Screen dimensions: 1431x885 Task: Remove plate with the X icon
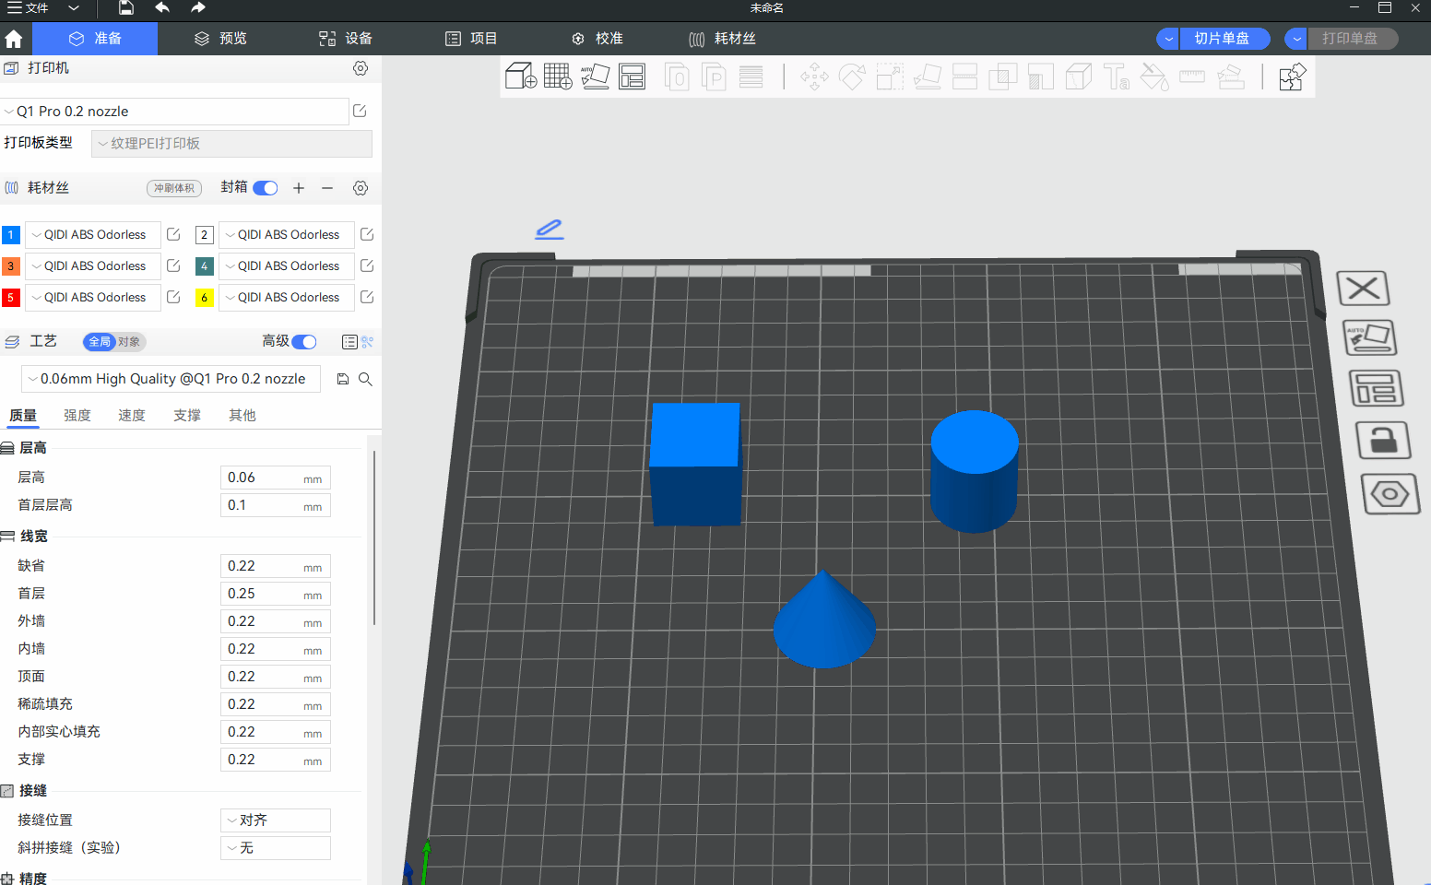tap(1363, 289)
